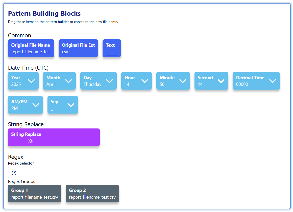Focus the Regex Selector input field
This screenshot has width=293, height=212.
click(146, 173)
